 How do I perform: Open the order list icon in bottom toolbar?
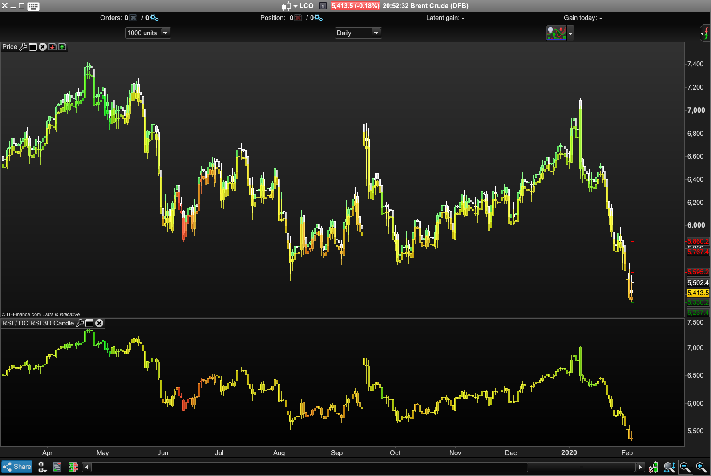(57, 467)
